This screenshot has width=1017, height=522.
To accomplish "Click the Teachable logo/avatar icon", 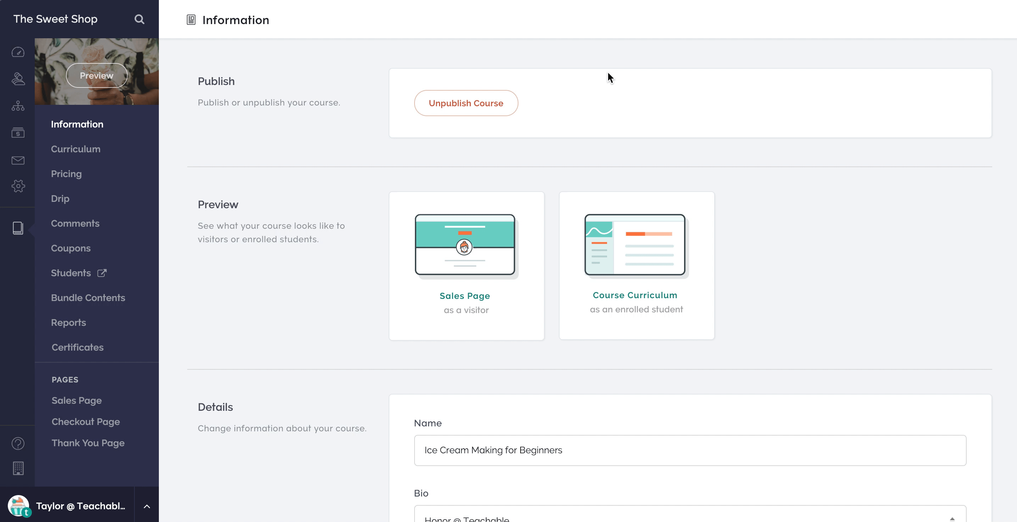I will [18, 506].
